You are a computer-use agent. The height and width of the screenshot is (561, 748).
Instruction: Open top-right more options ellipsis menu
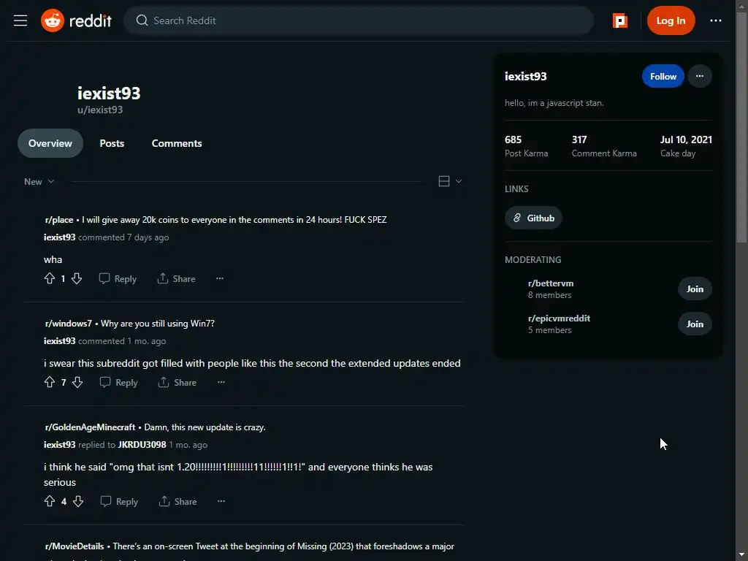pyautogui.click(x=716, y=20)
